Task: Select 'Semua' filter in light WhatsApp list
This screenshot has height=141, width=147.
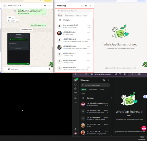Action: (60, 15)
